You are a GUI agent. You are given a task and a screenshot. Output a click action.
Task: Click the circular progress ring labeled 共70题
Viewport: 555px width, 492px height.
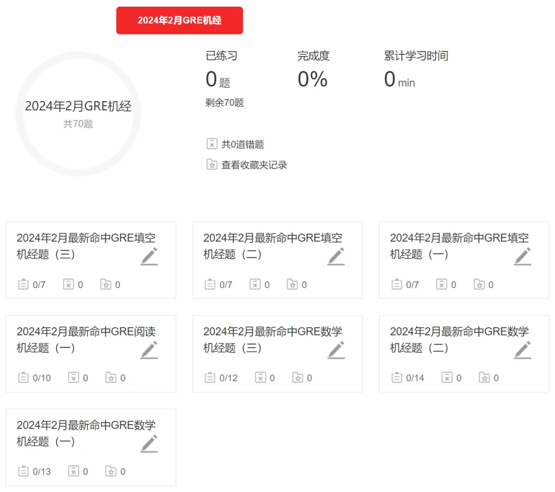[78, 114]
